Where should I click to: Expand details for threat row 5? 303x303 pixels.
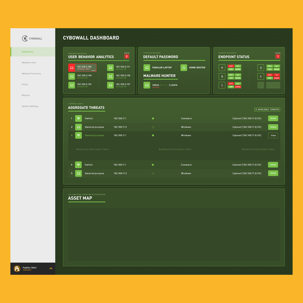[273, 173]
